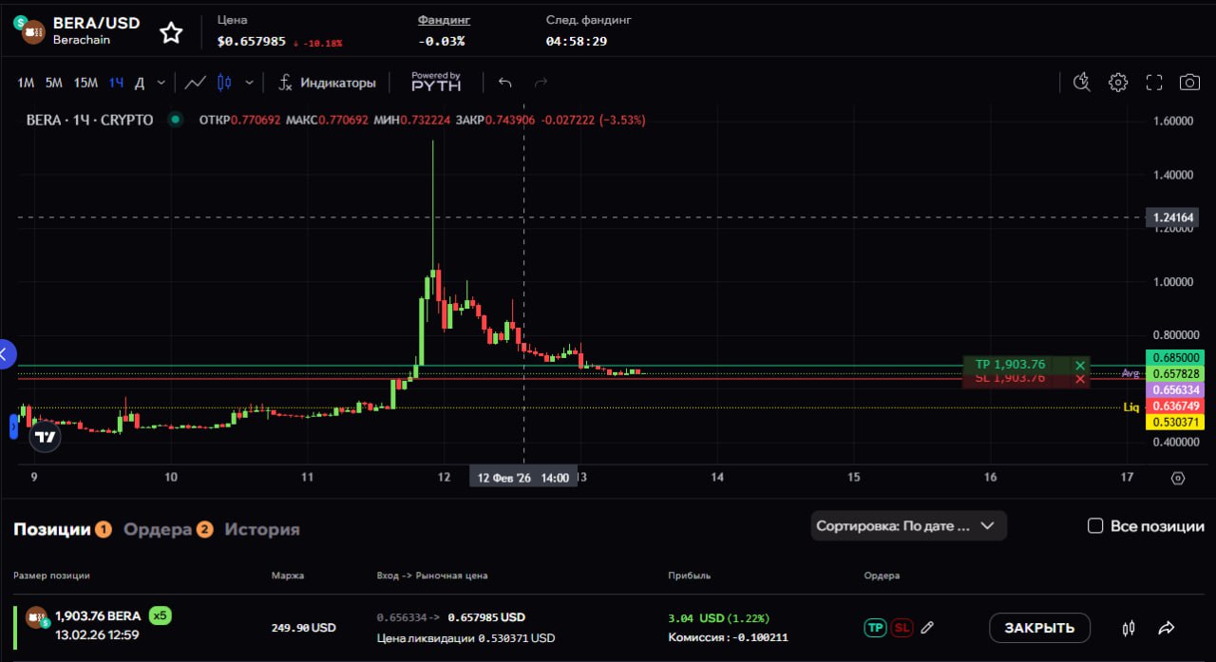
Task: Expand chart type chevron next to candles
Action: coord(250,83)
